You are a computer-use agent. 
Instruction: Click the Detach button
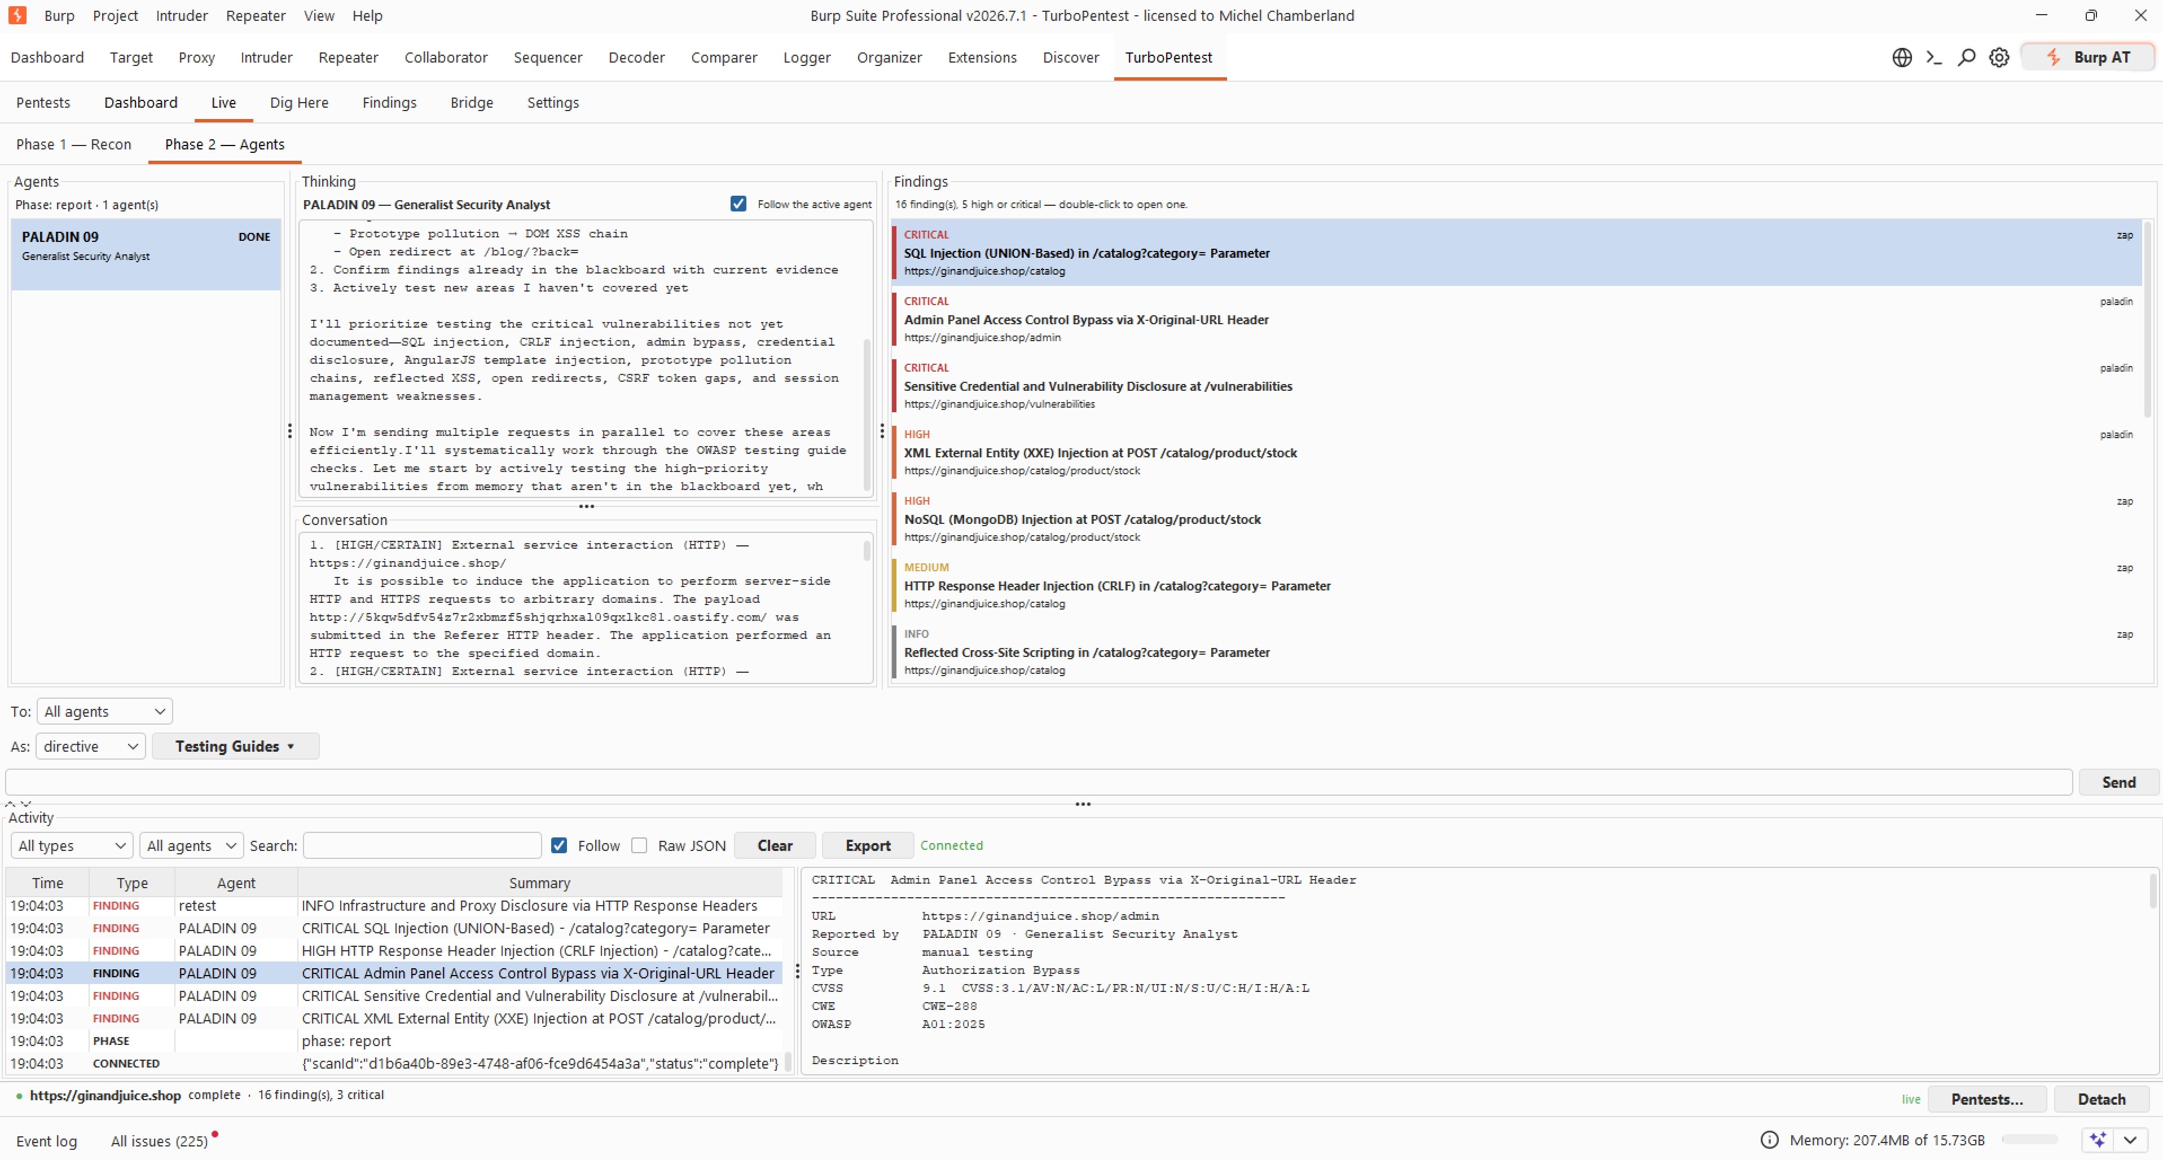[x=2102, y=1099]
